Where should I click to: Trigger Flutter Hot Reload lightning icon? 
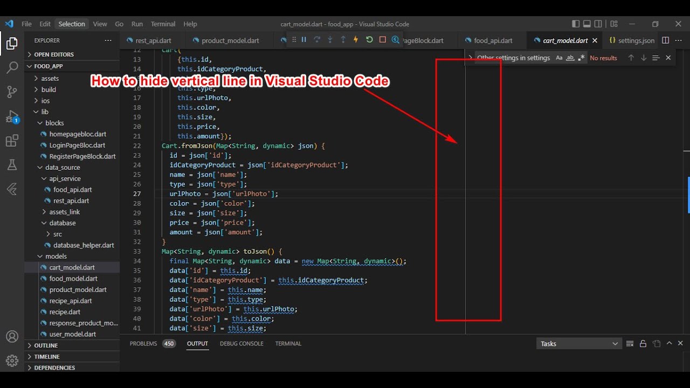(x=356, y=40)
